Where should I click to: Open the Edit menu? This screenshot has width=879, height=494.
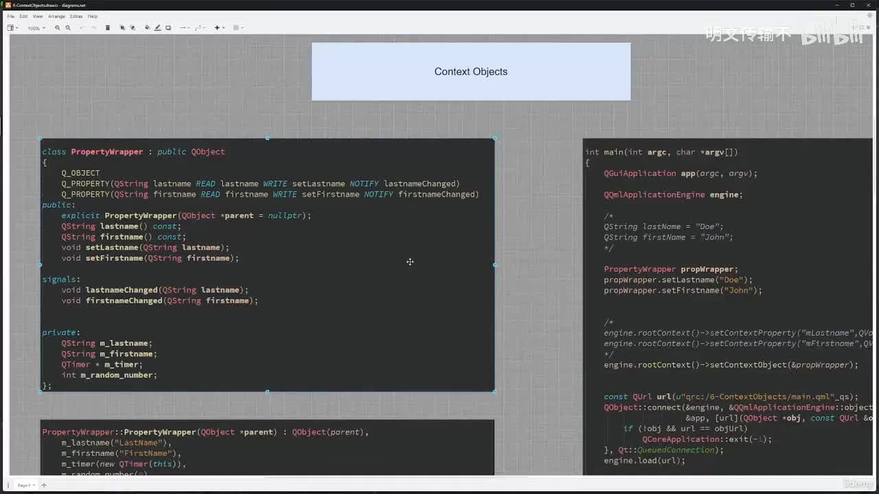23,16
